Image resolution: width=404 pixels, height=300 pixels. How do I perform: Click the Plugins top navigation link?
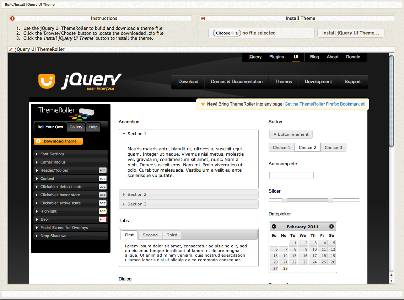tap(276, 57)
